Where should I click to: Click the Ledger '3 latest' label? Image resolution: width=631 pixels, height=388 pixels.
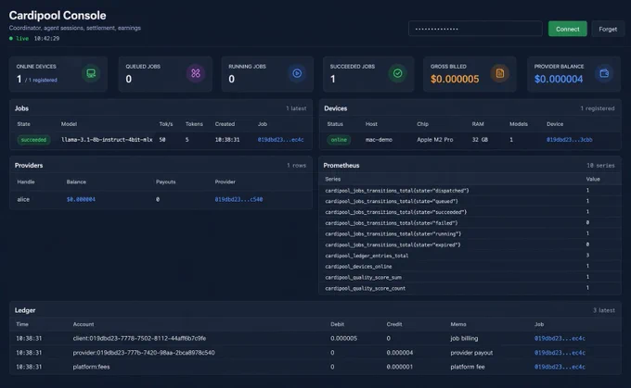[604, 310]
